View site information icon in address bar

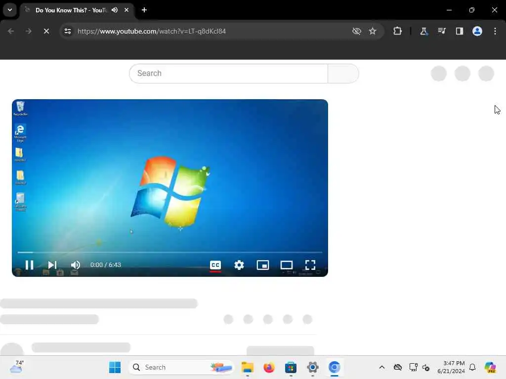pyautogui.click(x=68, y=31)
